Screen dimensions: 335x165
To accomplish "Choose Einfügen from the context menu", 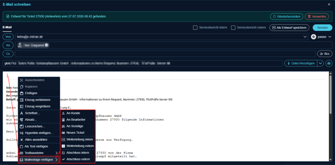I will point(39,93).
